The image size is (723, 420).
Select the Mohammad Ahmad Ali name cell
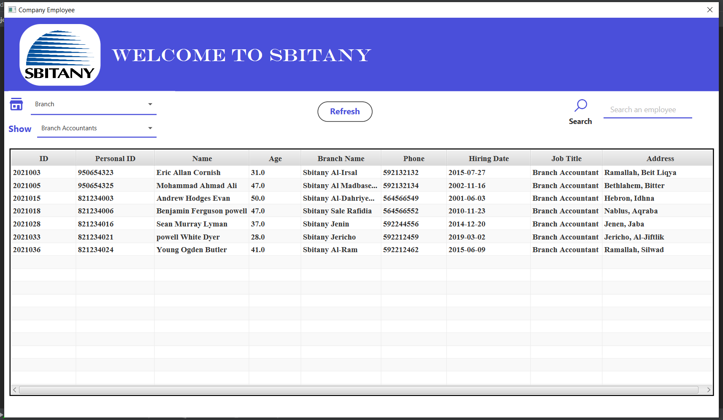(x=202, y=186)
